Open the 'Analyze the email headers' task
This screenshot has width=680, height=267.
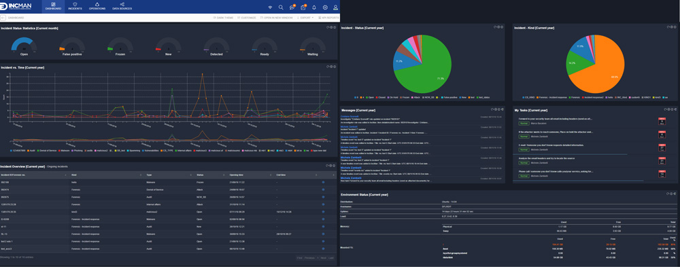(547, 158)
